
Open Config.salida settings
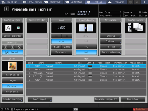coord(135,20)
